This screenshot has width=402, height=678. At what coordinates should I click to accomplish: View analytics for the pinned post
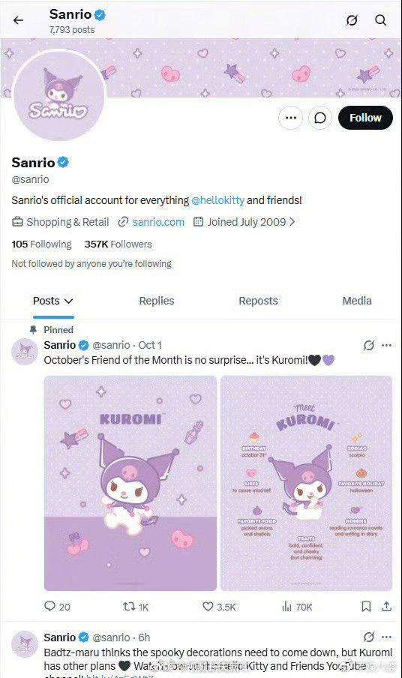(x=297, y=607)
